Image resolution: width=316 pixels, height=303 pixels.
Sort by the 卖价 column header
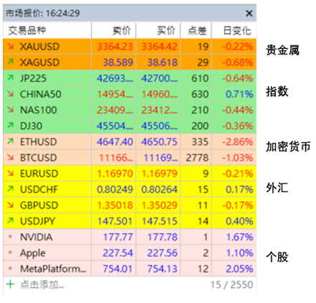(113, 30)
